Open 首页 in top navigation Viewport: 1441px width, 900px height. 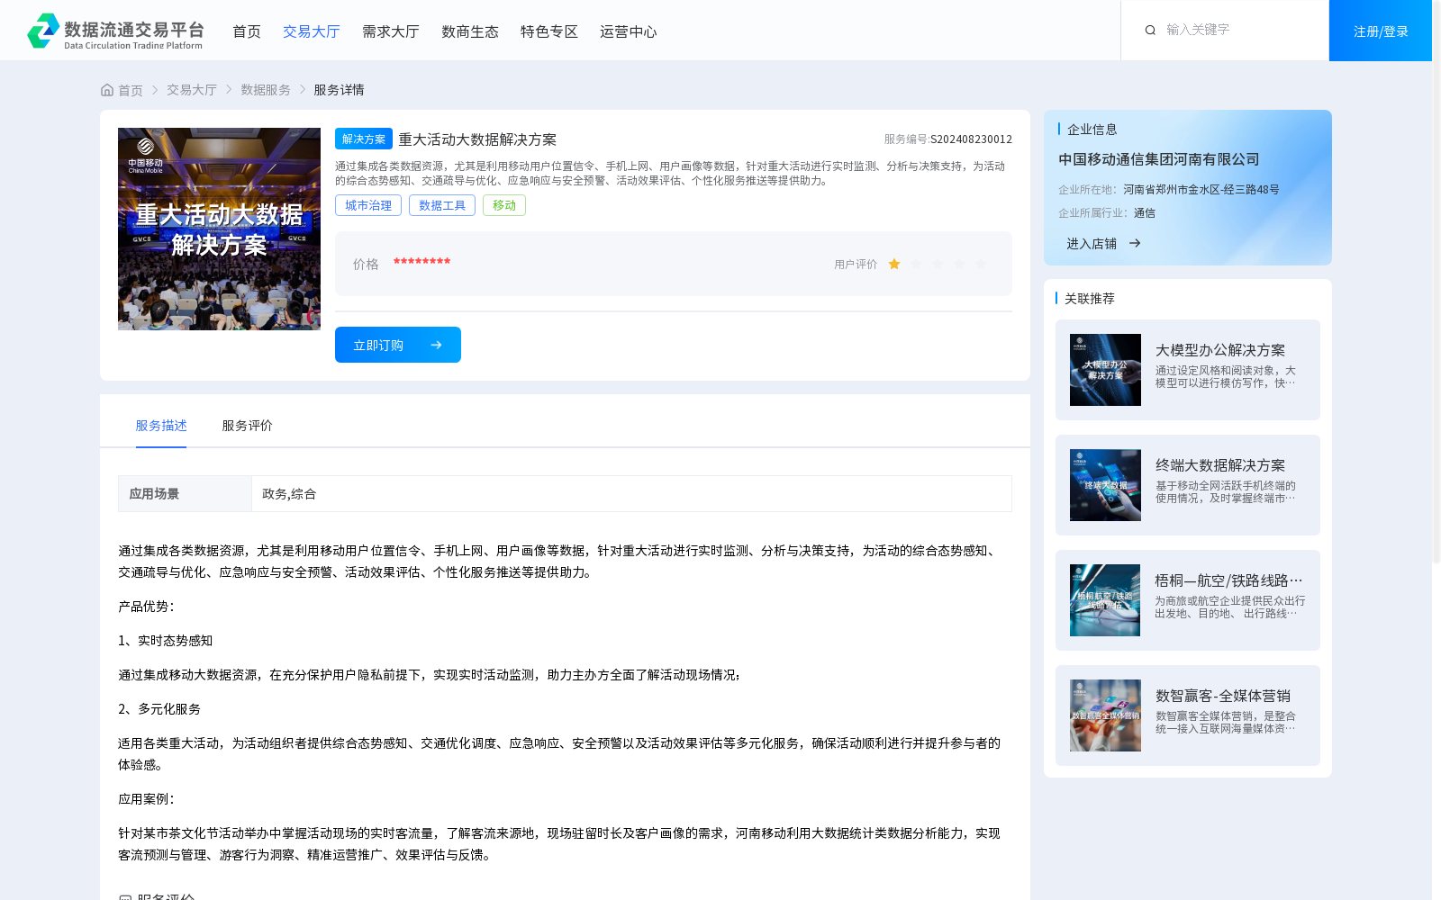247,31
